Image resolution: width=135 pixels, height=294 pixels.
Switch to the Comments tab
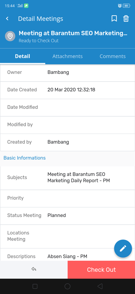pyautogui.click(x=113, y=56)
